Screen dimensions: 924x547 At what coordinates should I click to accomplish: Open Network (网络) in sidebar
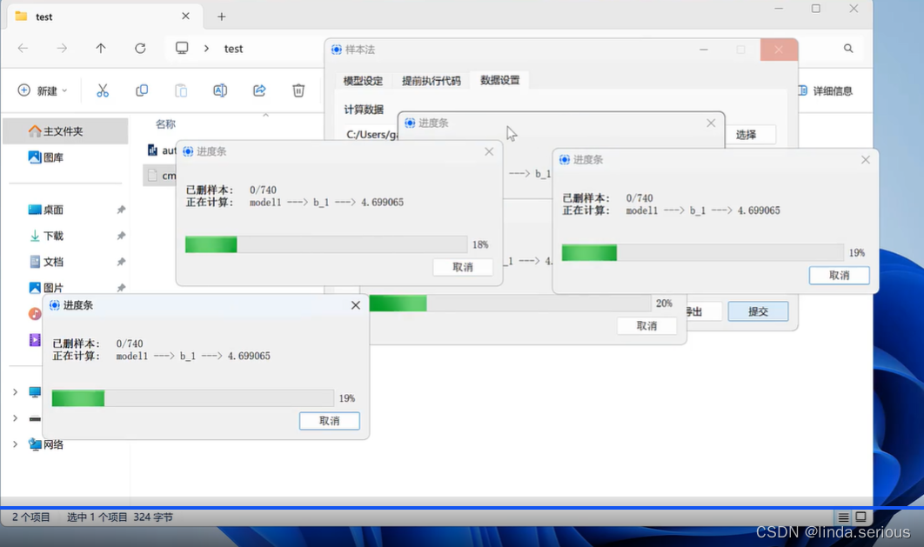click(47, 444)
